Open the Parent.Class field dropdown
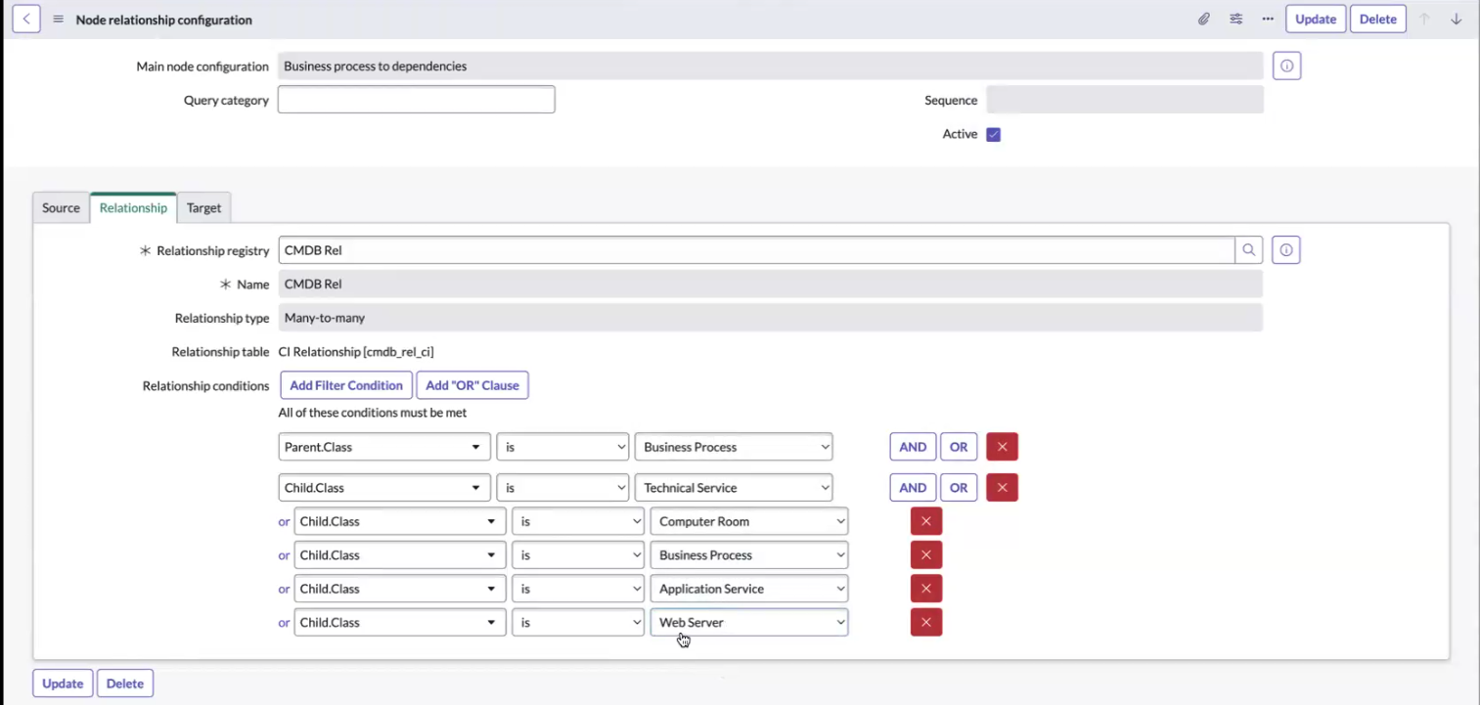 point(384,447)
